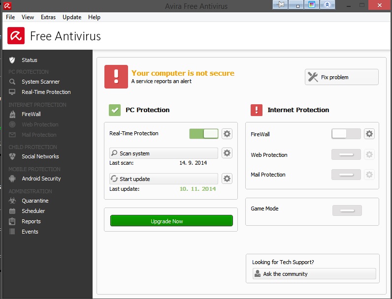Viewport: 392px width, 299px height.
Task: Click the Start update button
Action: [x=163, y=179]
